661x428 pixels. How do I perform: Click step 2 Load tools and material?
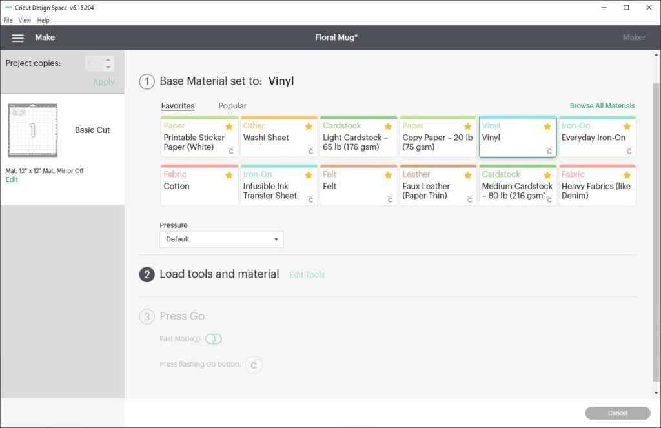219,274
